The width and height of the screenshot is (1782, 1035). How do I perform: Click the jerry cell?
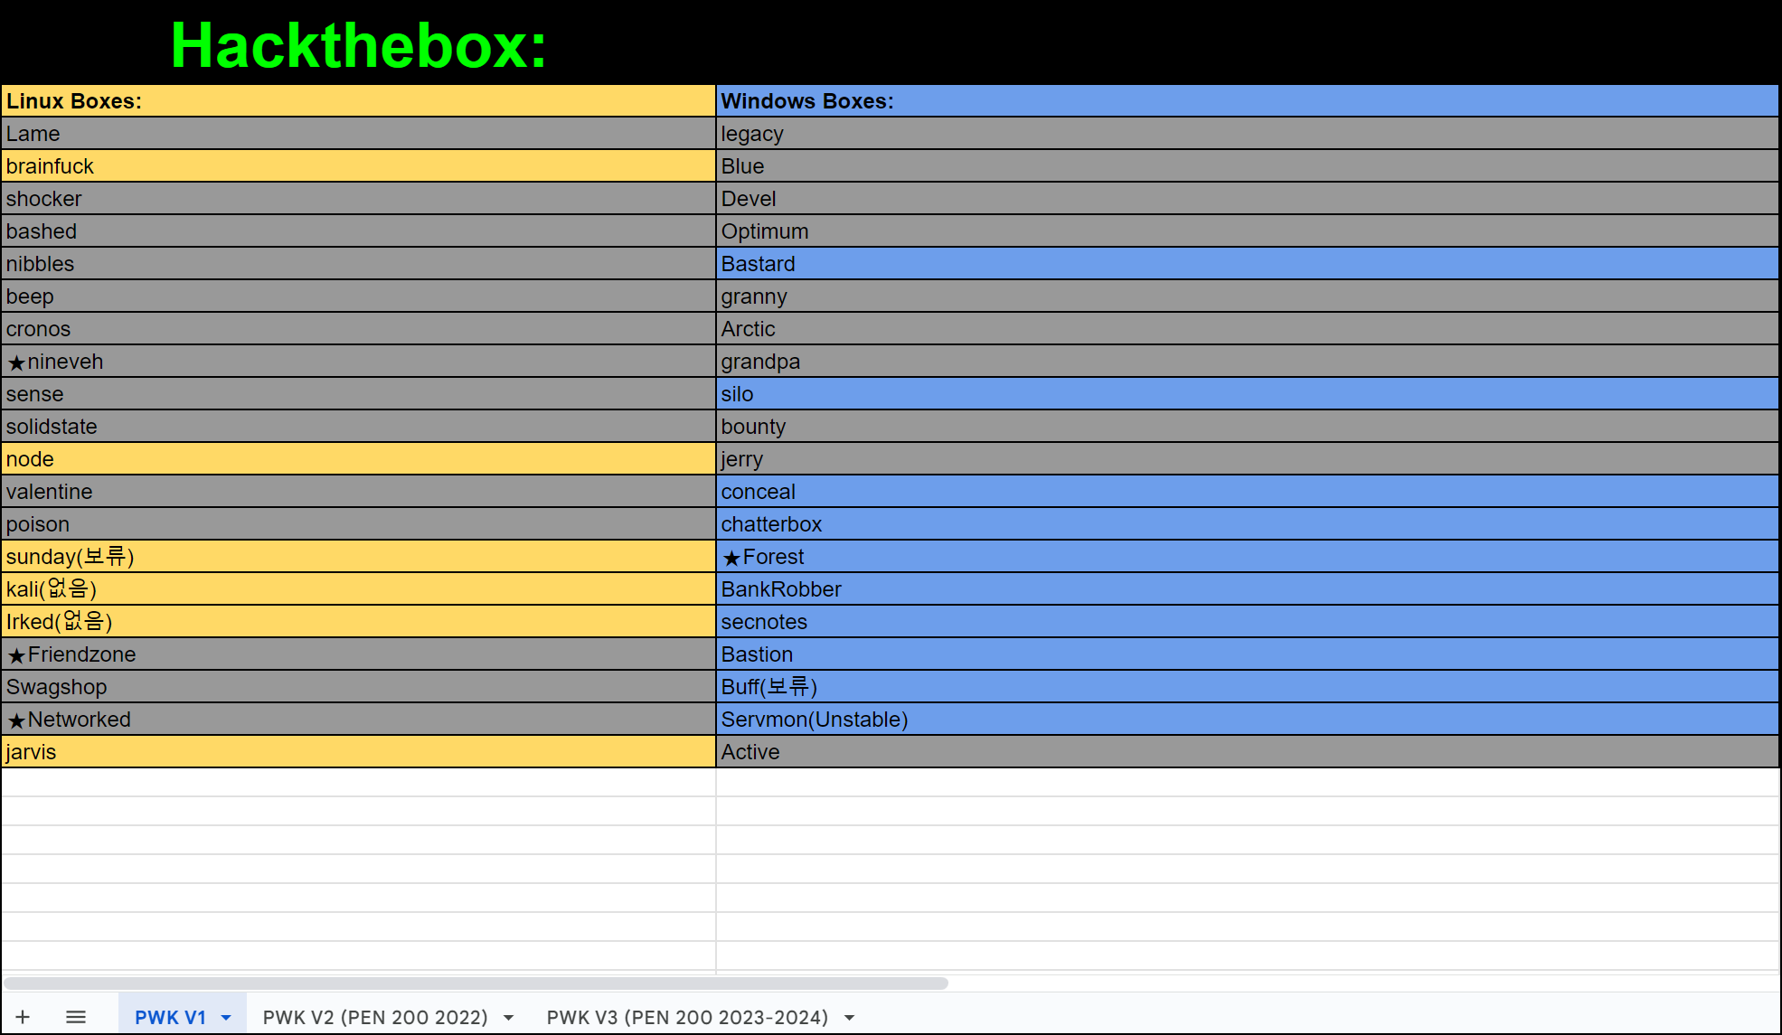click(1248, 459)
